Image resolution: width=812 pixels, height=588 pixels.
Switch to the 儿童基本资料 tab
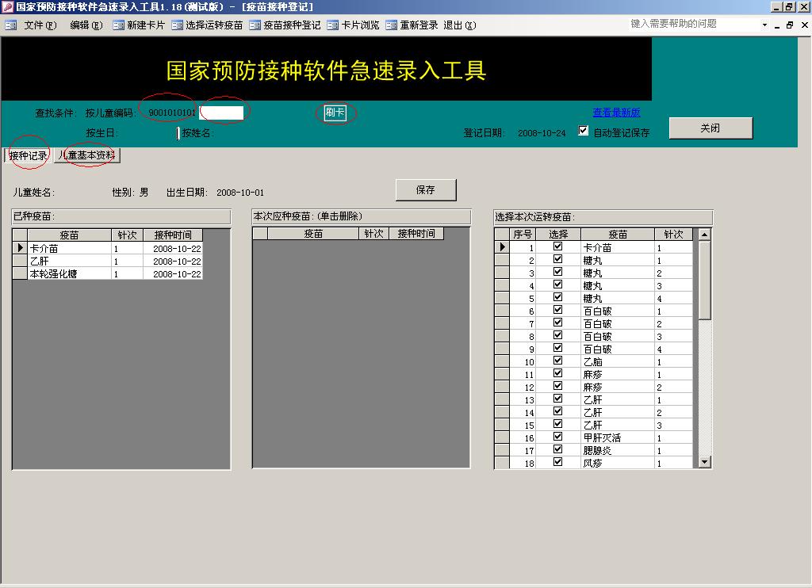(x=87, y=155)
